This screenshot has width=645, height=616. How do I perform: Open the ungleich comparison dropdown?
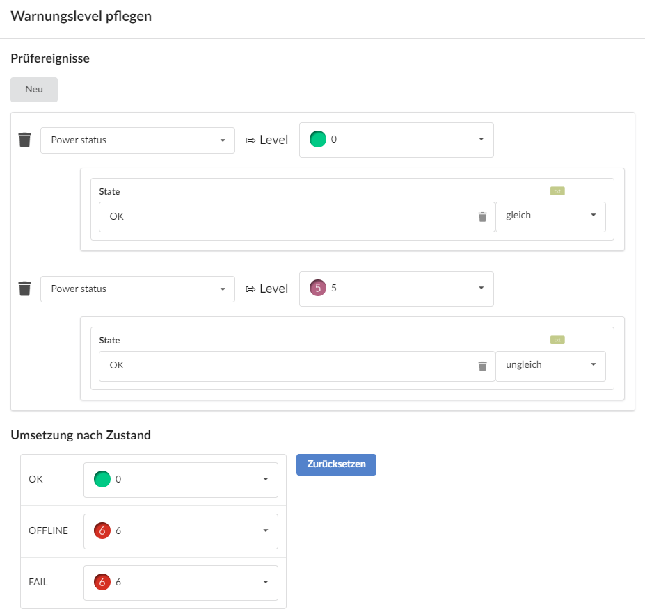pos(550,364)
